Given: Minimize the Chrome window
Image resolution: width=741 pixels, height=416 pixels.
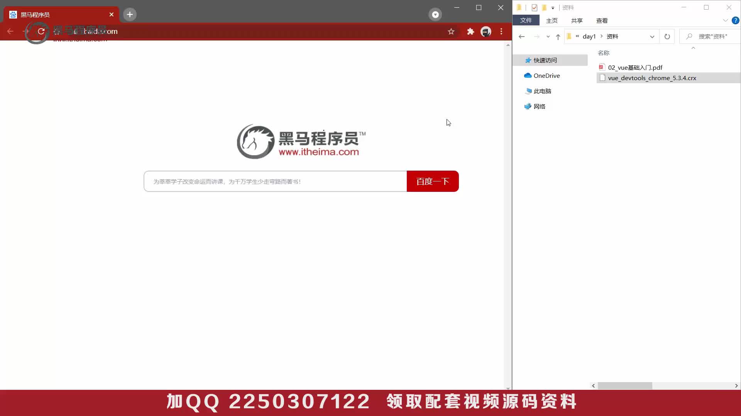Looking at the screenshot, I should (x=457, y=7).
